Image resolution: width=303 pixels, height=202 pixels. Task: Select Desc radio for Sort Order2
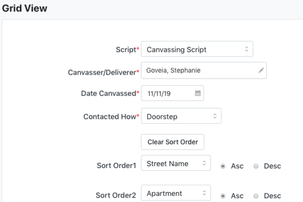[256, 196]
